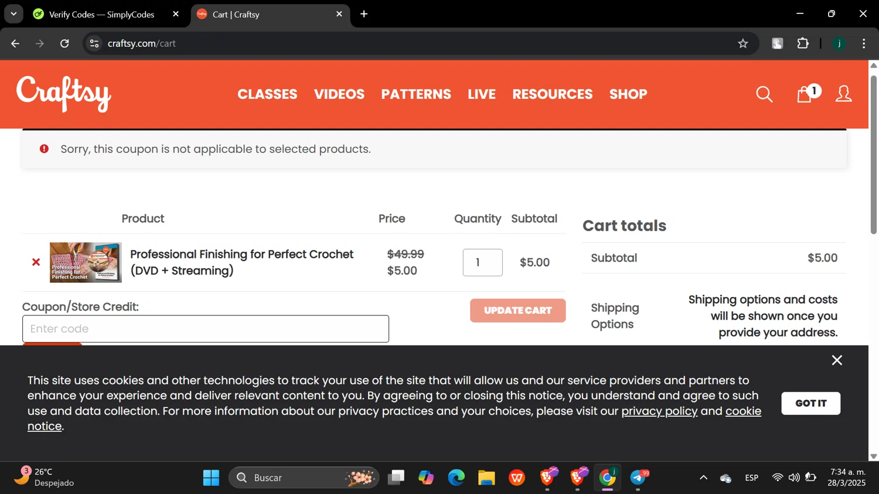The height and width of the screenshot is (494, 879).
Task: Open Chrome icon on taskbar
Action: click(x=608, y=478)
